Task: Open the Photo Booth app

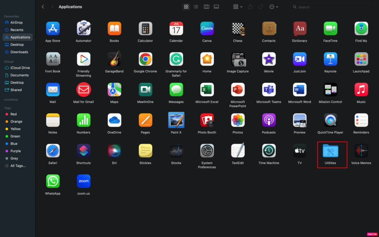Action: pos(207,120)
